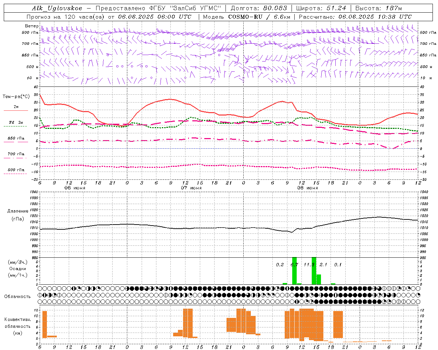Click the 'Давление' pressure panel label

click(17, 211)
